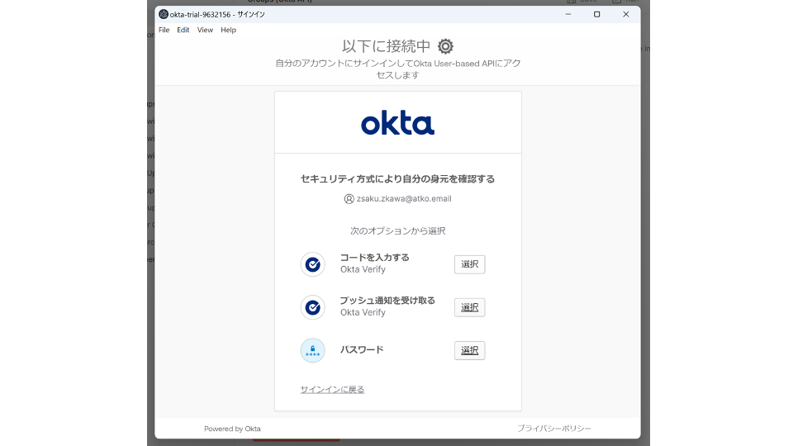Close the Okta sign-in window
The image size is (793, 446).
625,14
